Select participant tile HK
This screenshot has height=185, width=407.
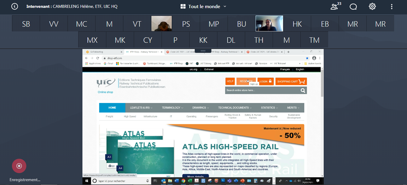(x=297, y=24)
